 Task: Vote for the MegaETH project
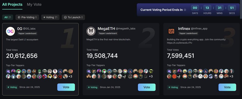[x=147, y=87]
